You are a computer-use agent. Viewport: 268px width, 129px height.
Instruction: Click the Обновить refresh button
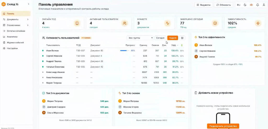[x=223, y=5]
